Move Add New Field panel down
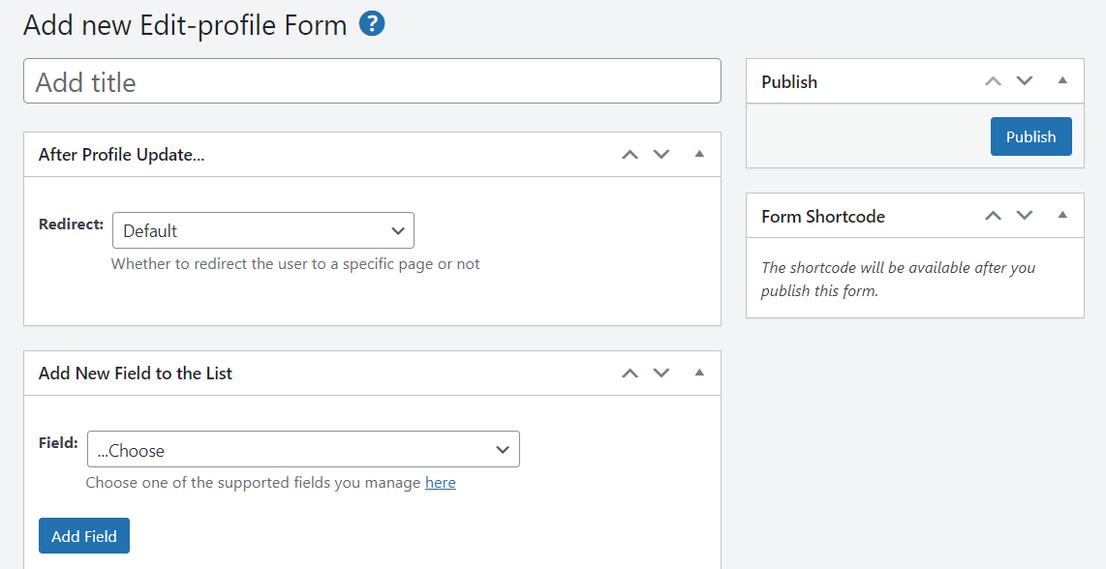The width and height of the screenshot is (1106, 569). point(661,373)
